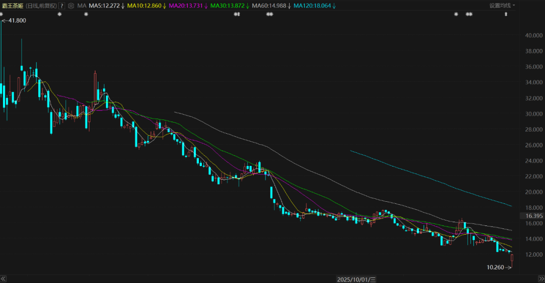Toggle the MA20 indicator label
Screen dimensions: 545x283
tap(188, 6)
